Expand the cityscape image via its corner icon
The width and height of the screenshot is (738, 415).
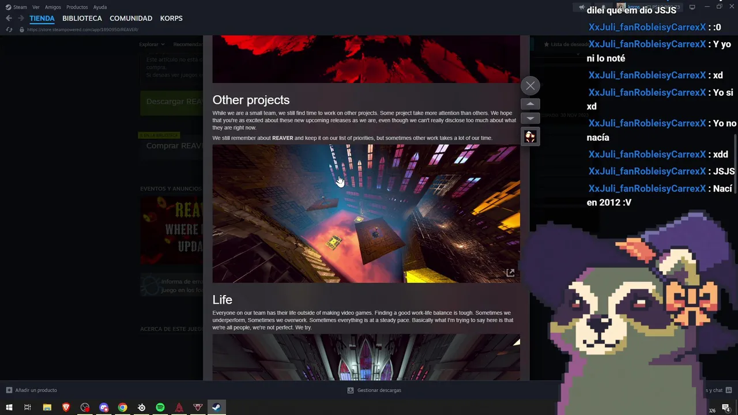(510, 273)
